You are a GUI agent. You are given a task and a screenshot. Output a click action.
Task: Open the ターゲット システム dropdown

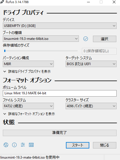(x=91, y=64)
